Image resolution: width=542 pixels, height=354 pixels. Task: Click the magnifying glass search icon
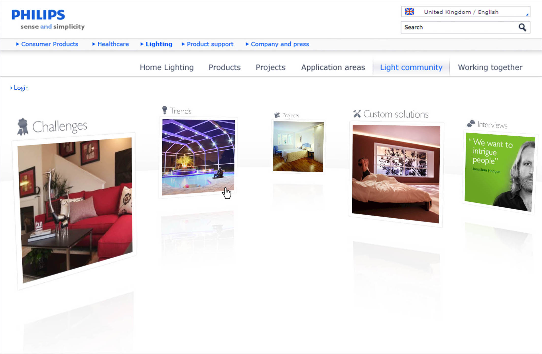[522, 27]
